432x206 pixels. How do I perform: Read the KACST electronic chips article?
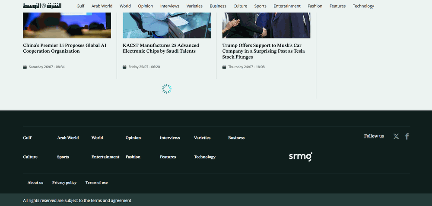[x=161, y=48]
